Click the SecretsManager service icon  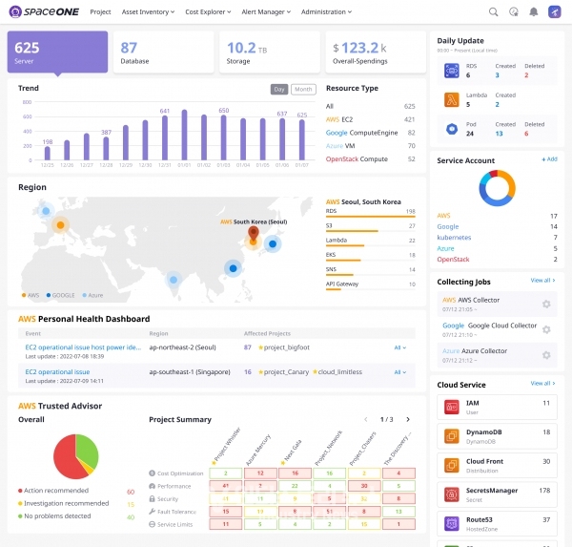point(452,494)
